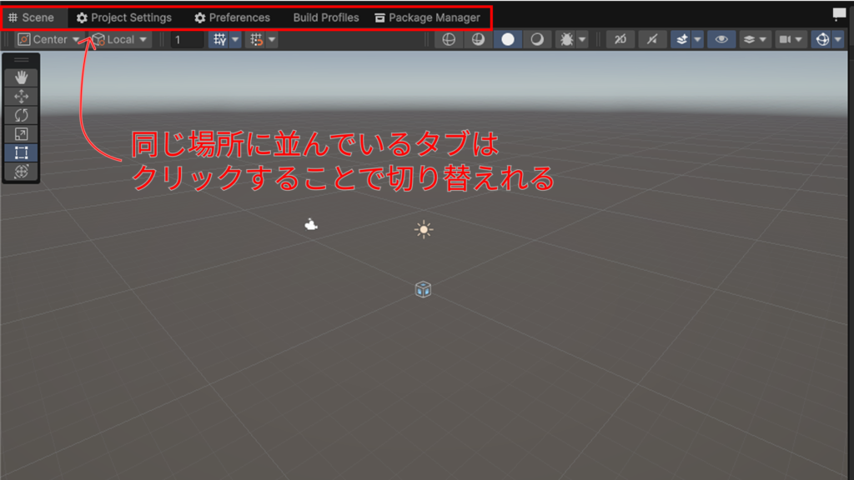
Task: Switch to the Build Profiles tab
Action: 325,17
